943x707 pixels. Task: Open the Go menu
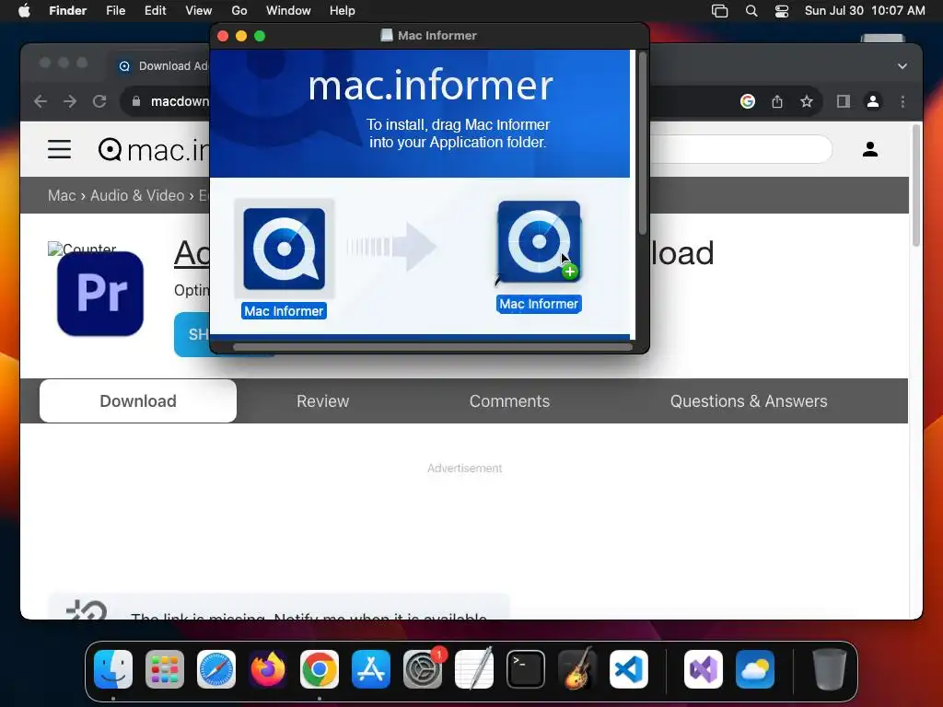(x=239, y=11)
